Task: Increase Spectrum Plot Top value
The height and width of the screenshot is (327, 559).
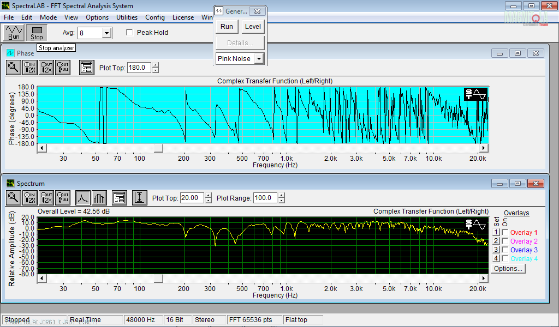Action: coord(208,195)
